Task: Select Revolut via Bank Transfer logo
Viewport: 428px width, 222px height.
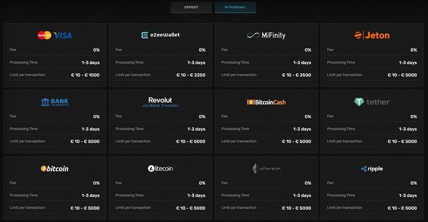Action: click(160, 102)
